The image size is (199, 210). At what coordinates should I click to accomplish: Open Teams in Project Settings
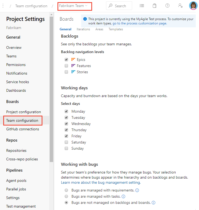pos(11,56)
